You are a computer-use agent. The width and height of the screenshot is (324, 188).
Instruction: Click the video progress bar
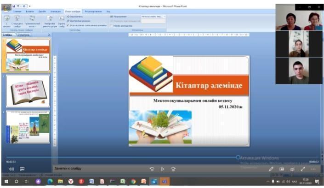click(138, 157)
